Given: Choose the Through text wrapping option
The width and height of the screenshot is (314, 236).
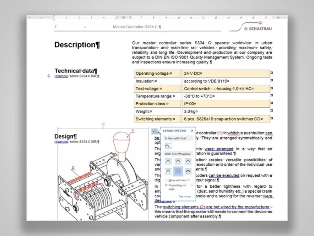Looking at the screenshot, I should tap(188, 161).
